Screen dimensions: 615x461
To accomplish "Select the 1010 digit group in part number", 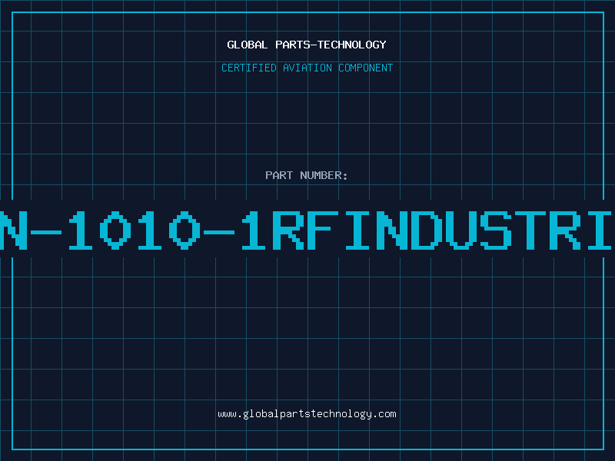I will coord(135,229).
